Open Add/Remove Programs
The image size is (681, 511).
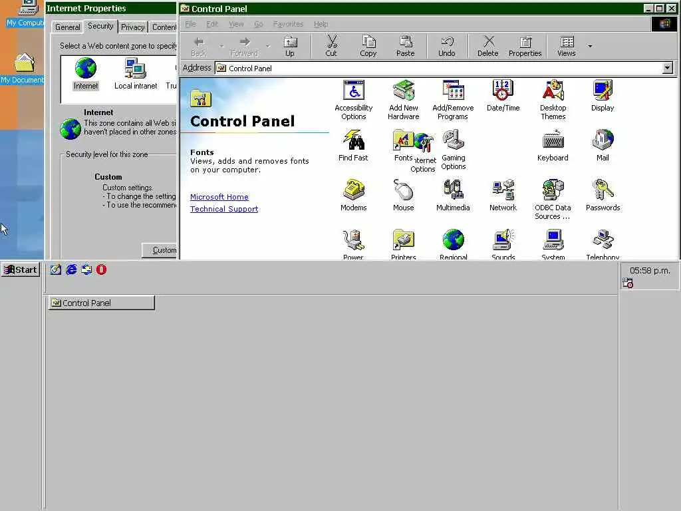click(x=453, y=100)
